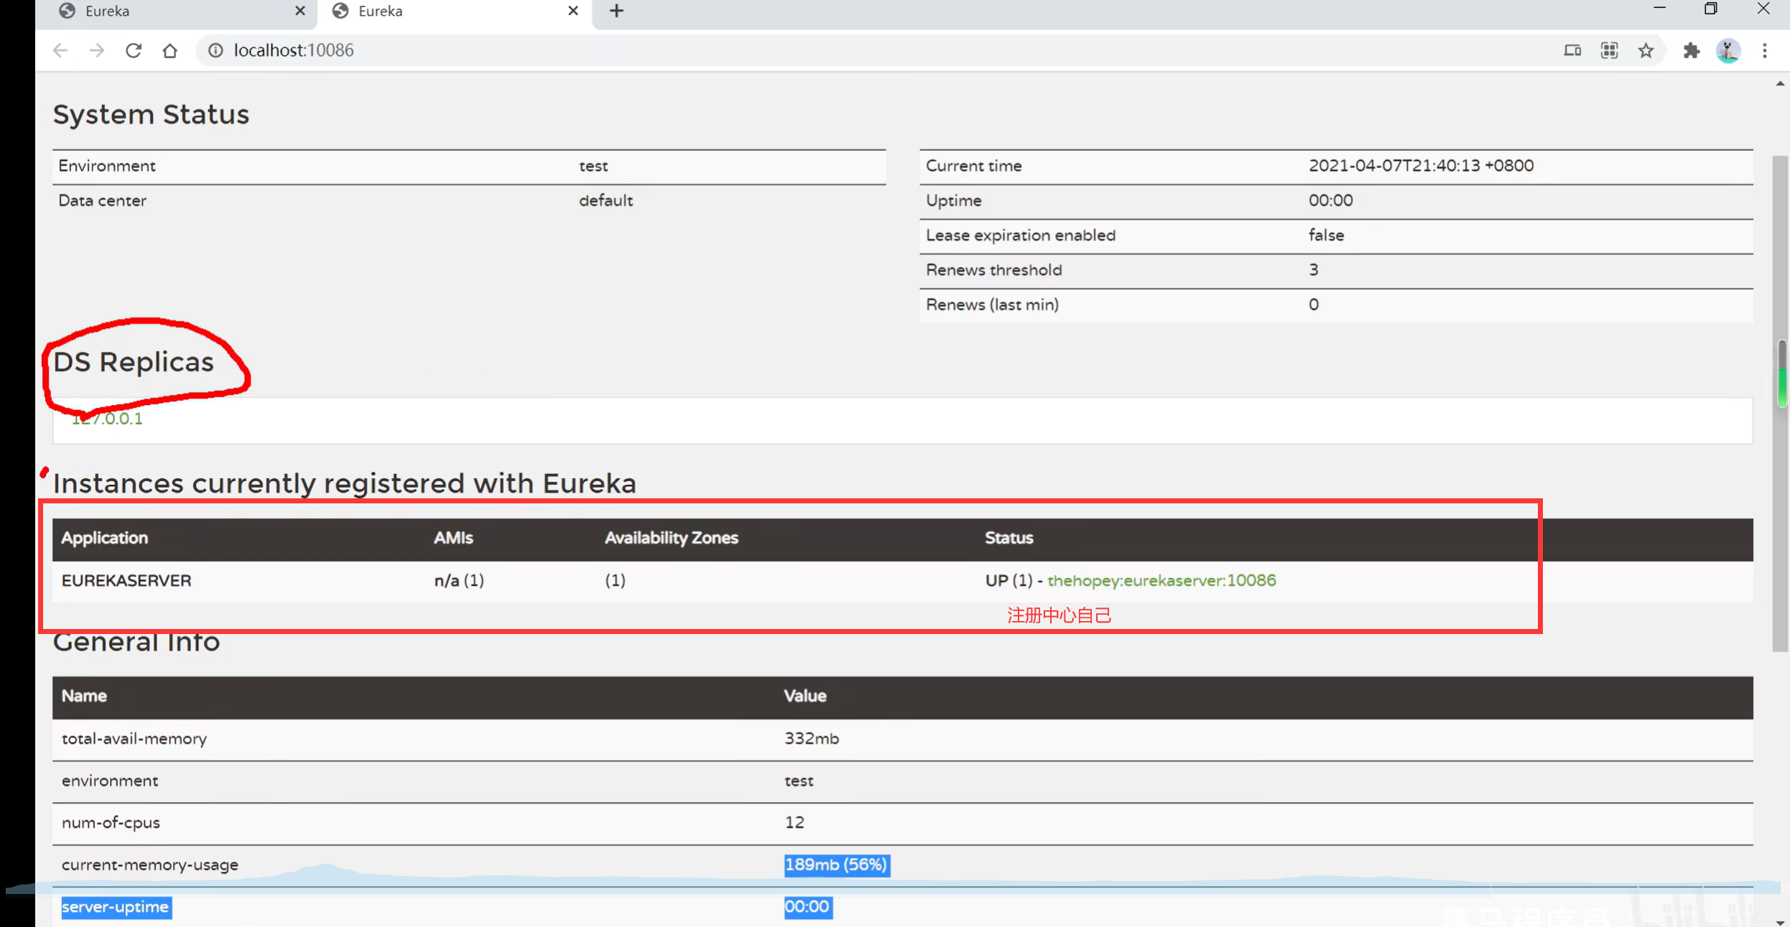
Task: Click the scroll down arrow of scrollbar
Action: tap(1780, 922)
